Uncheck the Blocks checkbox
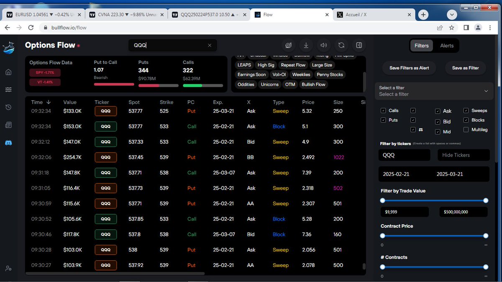Image resolution: width=502 pixels, height=282 pixels. tap(466, 120)
